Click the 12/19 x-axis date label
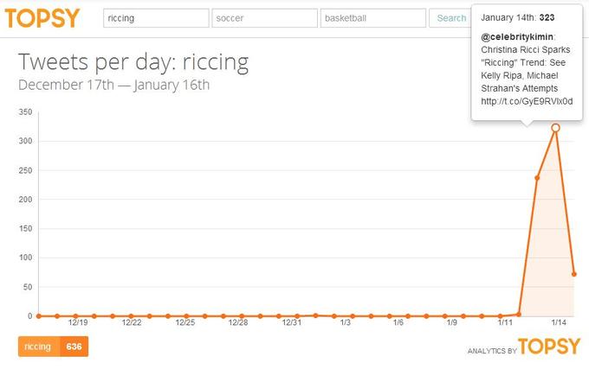 point(78,322)
